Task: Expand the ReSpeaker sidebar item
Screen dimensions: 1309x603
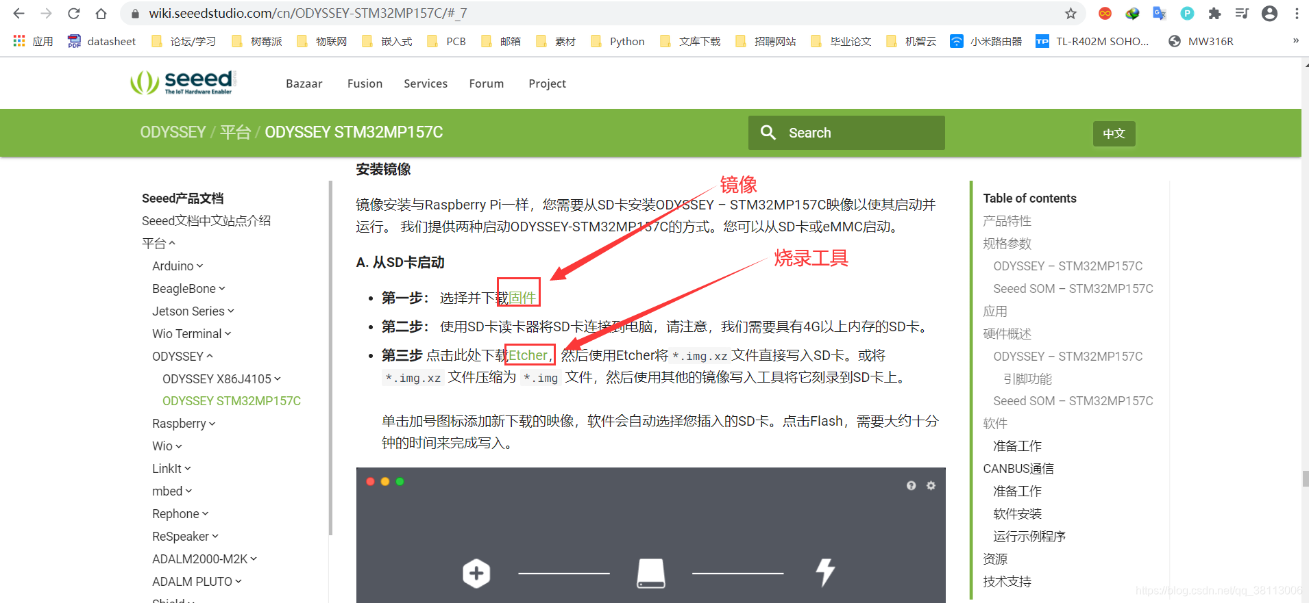Action: pyautogui.click(x=185, y=536)
